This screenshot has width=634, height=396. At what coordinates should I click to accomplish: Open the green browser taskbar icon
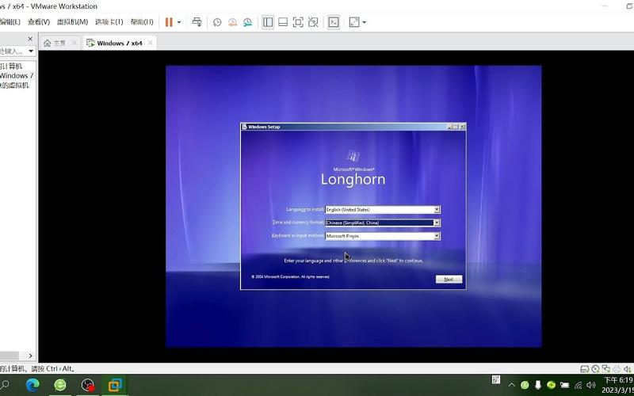(60, 385)
